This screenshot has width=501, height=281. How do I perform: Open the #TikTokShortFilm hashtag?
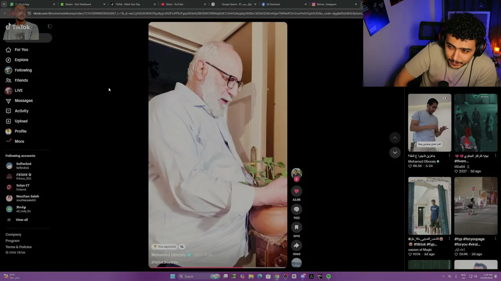[x=165, y=262]
